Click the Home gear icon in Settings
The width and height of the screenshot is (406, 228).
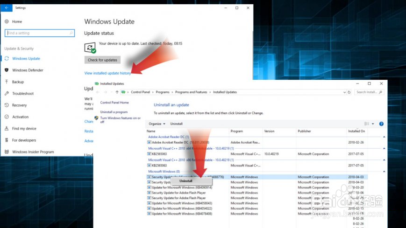click(7, 22)
